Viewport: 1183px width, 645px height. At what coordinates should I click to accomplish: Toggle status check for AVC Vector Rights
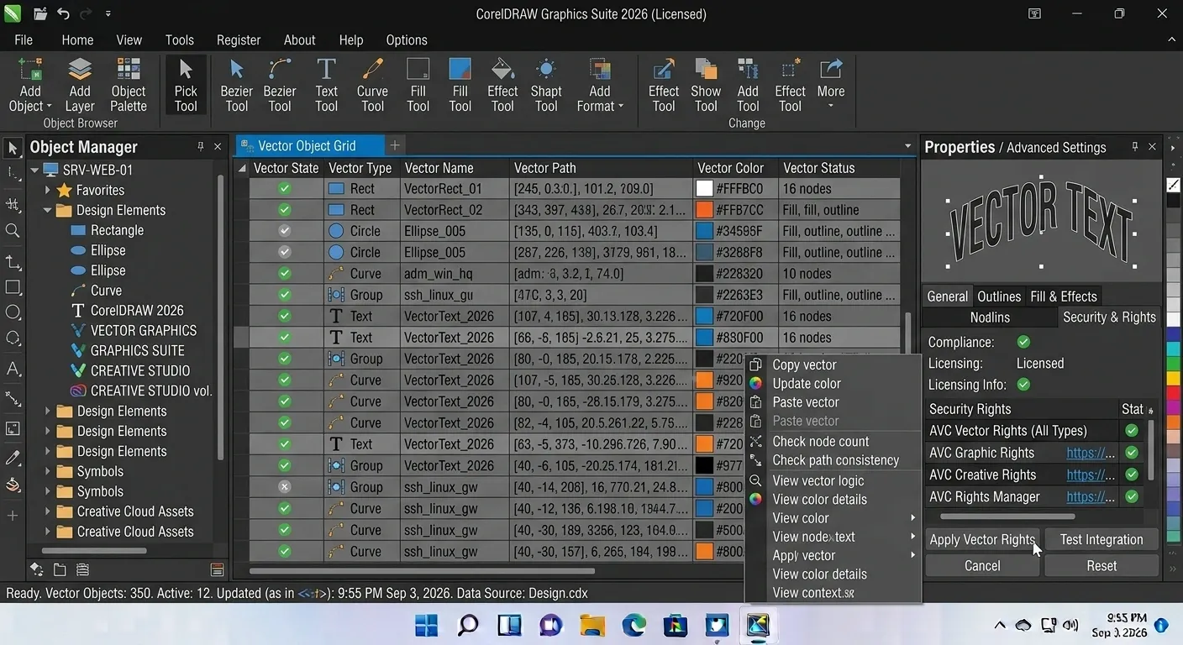coord(1132,431)
